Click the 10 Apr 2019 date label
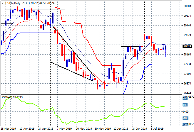This screenshot has width=194, height=132. coord(27,129)
